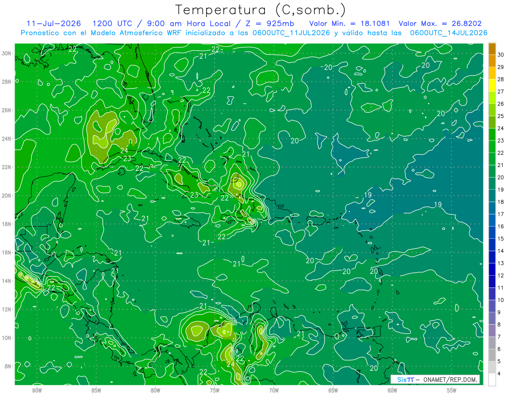This screenshot has height=396, width=512.
Task: Click the colorbar legend label '5'
Action: pyautogui.click(x=500, y=361)
